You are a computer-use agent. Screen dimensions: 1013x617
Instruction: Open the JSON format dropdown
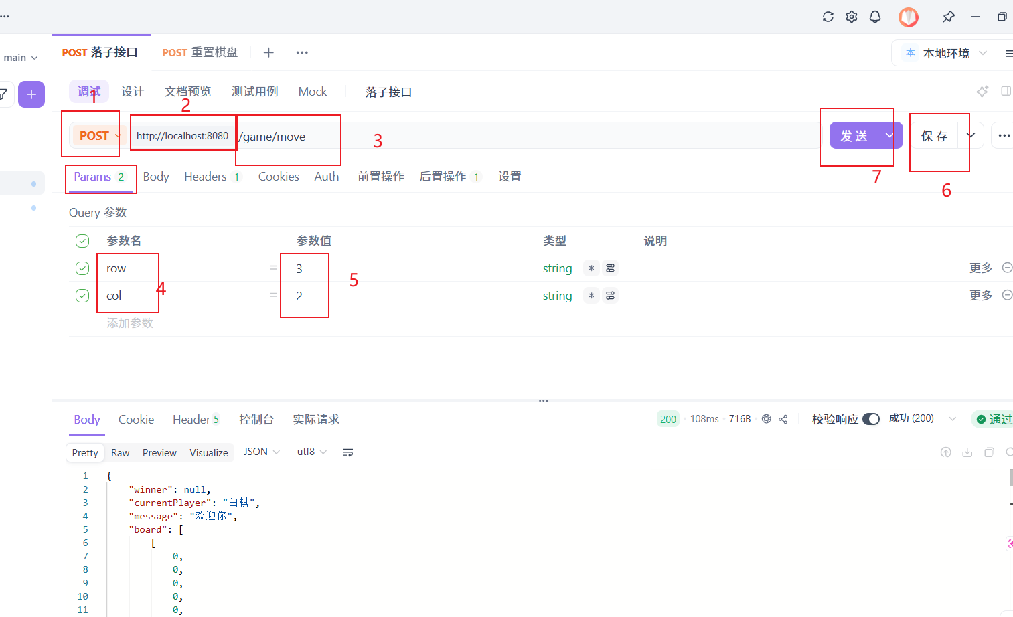(261, 452)
